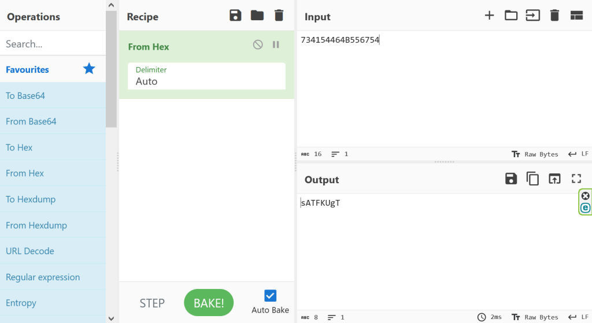Image resolution: width=592 pixels, height=323 pixels.
Task: Add a new input tab
Action: click(489, 16)
